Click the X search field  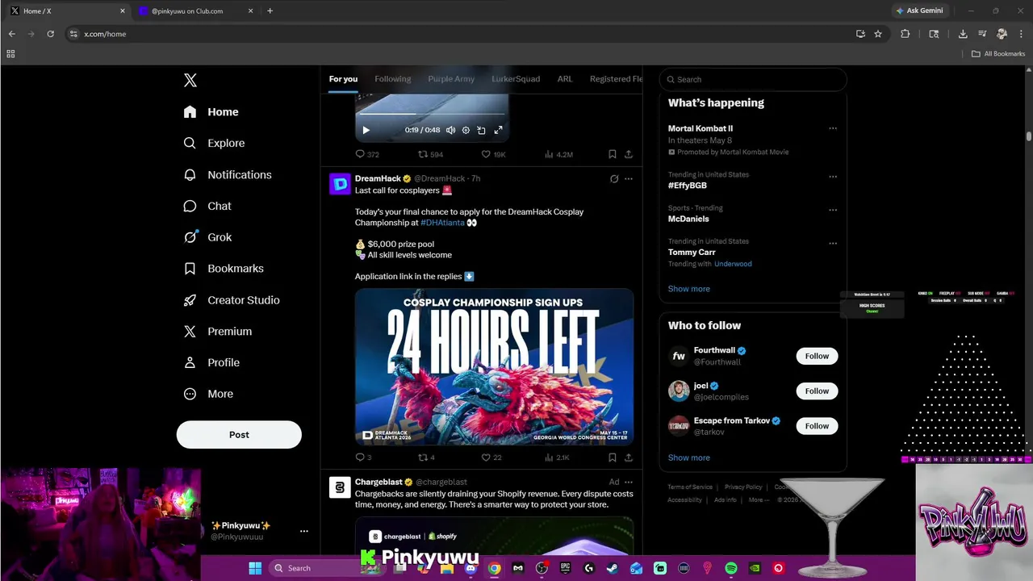(x=753, y=79)
